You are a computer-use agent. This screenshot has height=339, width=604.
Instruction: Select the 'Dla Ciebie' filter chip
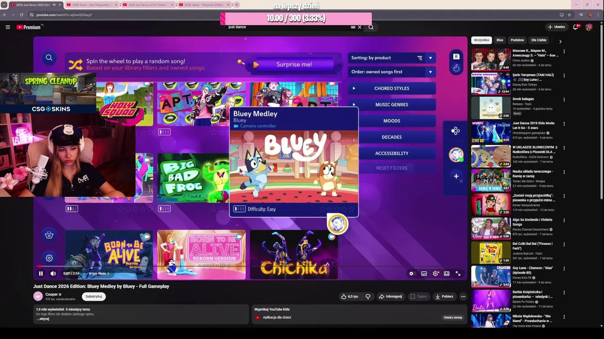(x=539, y=40)
